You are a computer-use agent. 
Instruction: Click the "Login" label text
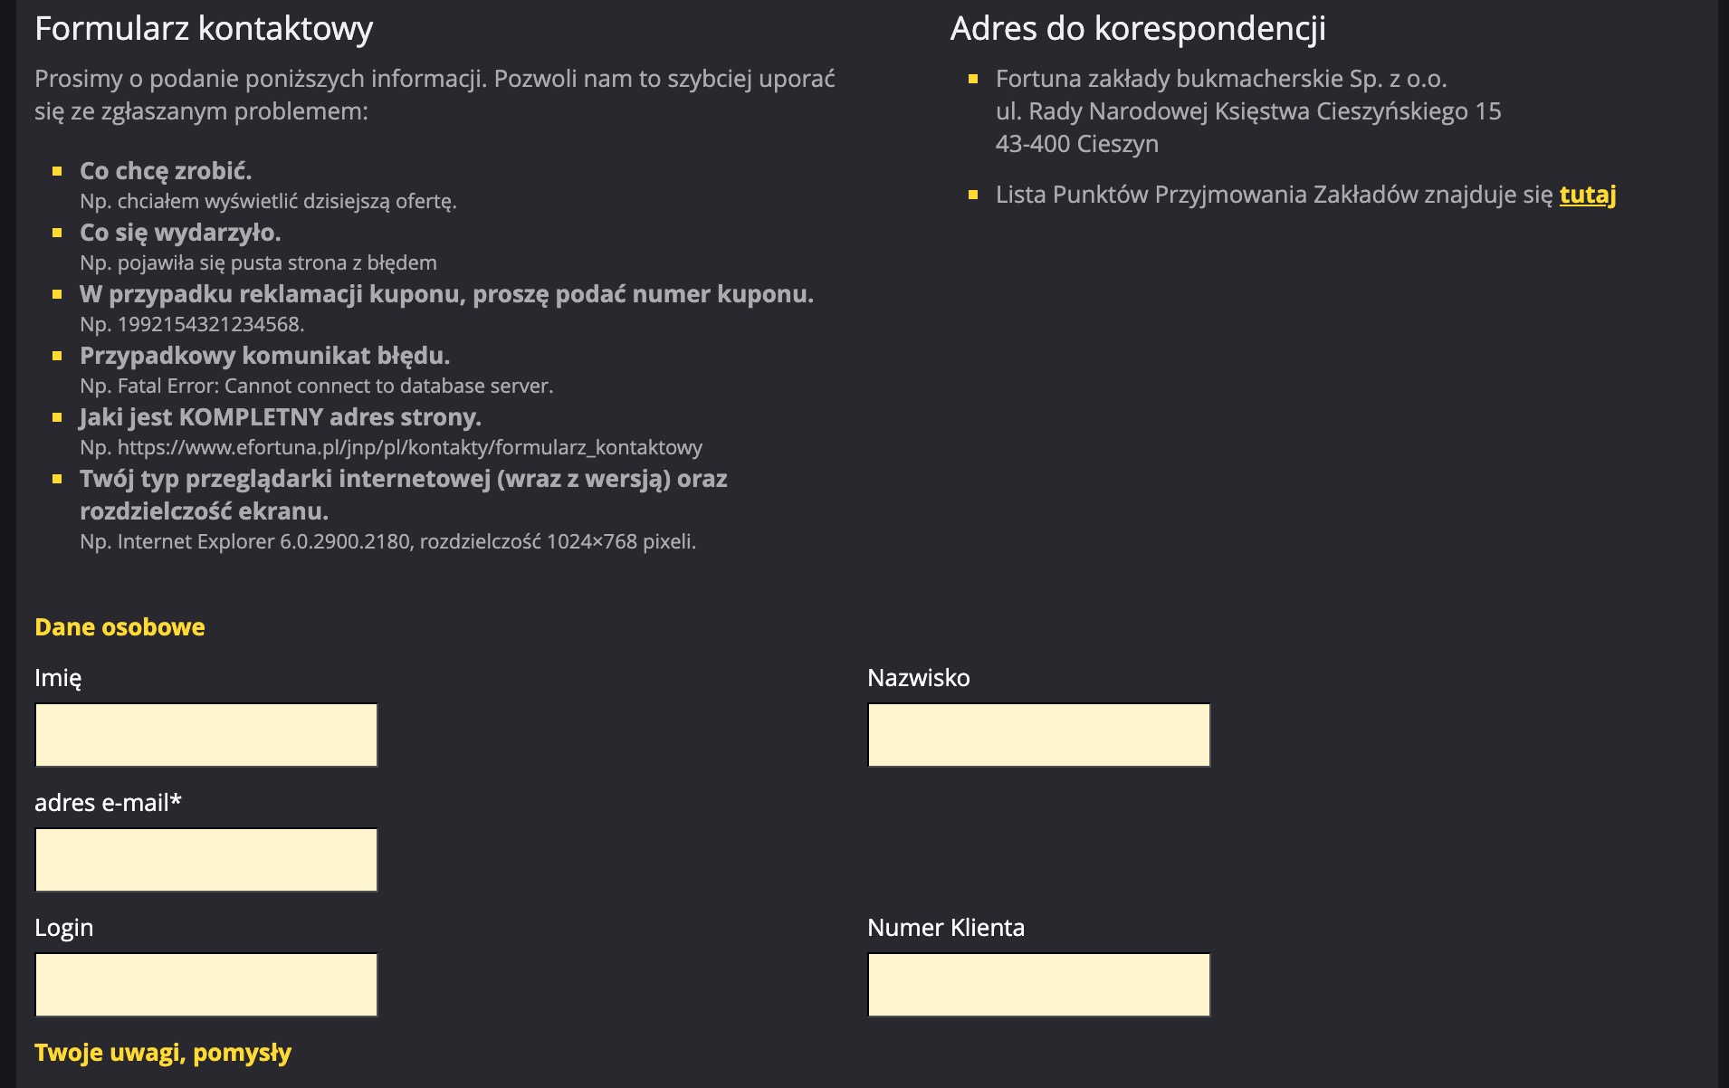(x=63, y=928)
